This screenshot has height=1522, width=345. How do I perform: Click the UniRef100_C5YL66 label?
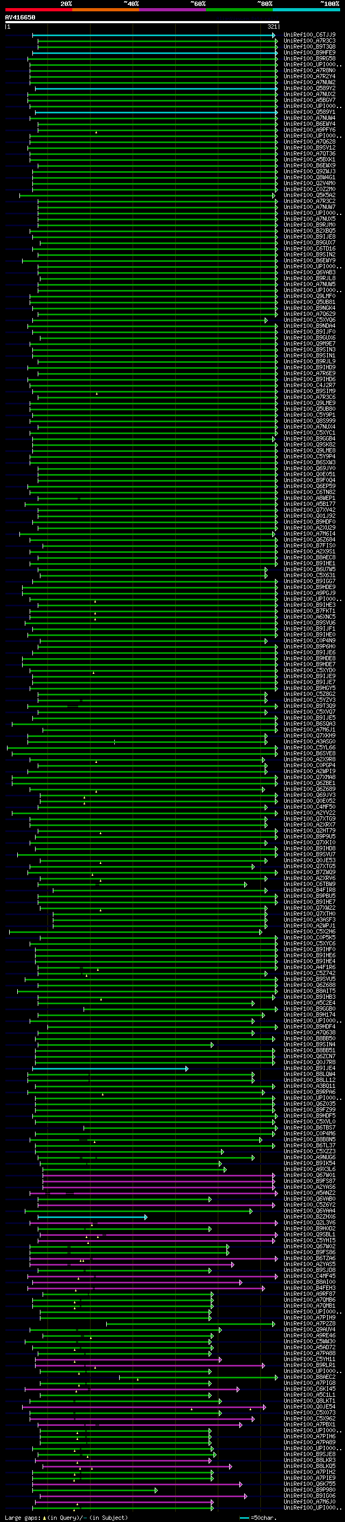pos(309,747)
